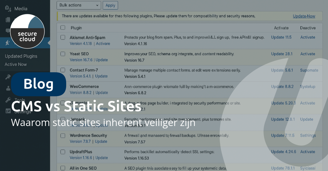Tick the checkbox next to Akismet Anti-Spam

[63, 37]
